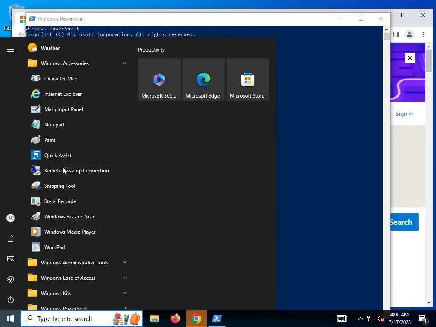
Task: Open muted volume tray icon
Action: pyautogui.click(x=381, y=318)
